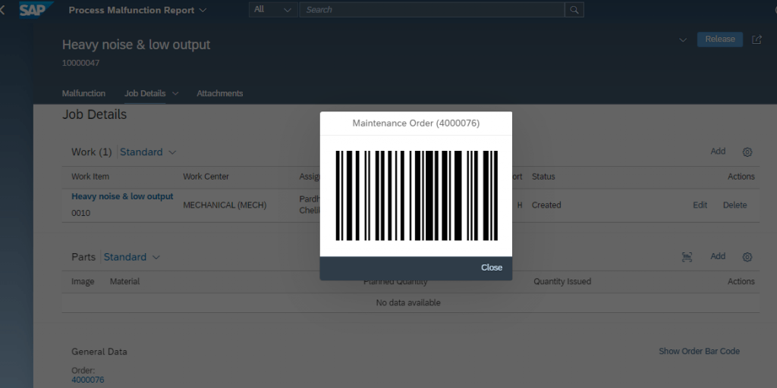This screenshot has height=388, width=777.
Task: Click the No data available text
Action: point(408,303)
